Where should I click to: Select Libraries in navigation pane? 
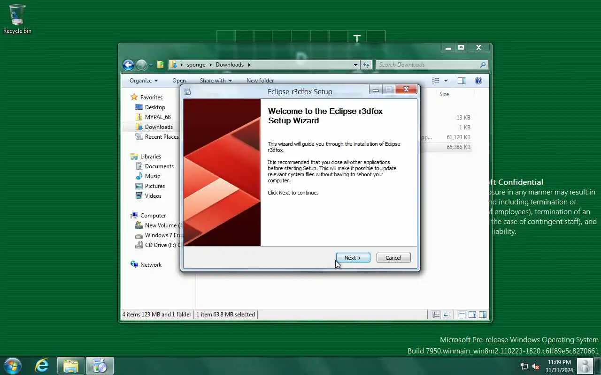click(146, 156)
